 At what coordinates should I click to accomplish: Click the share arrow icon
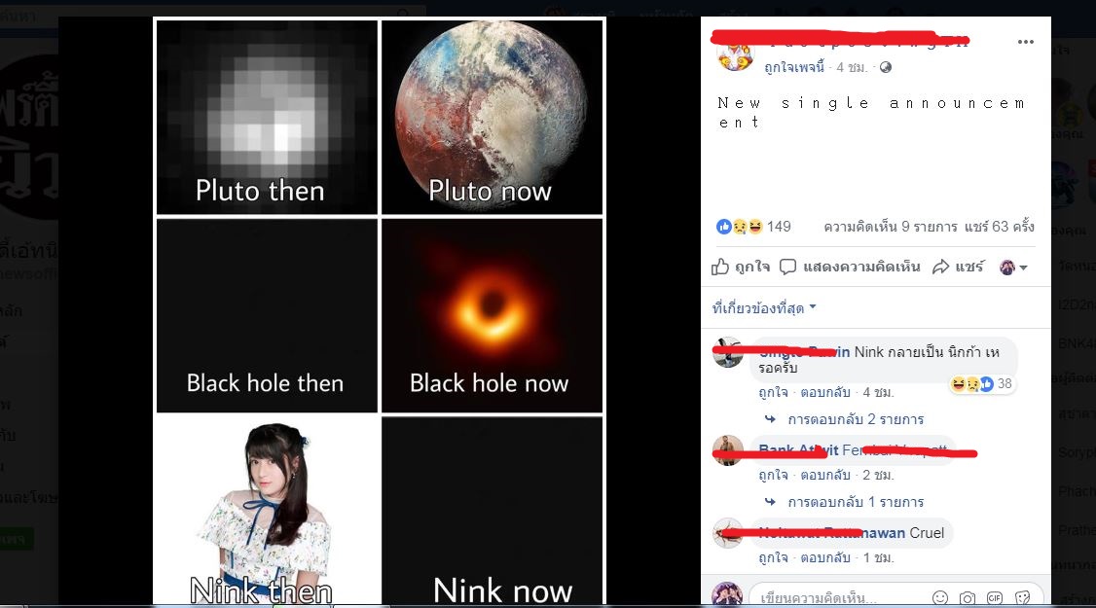click(x=941, y=267)
